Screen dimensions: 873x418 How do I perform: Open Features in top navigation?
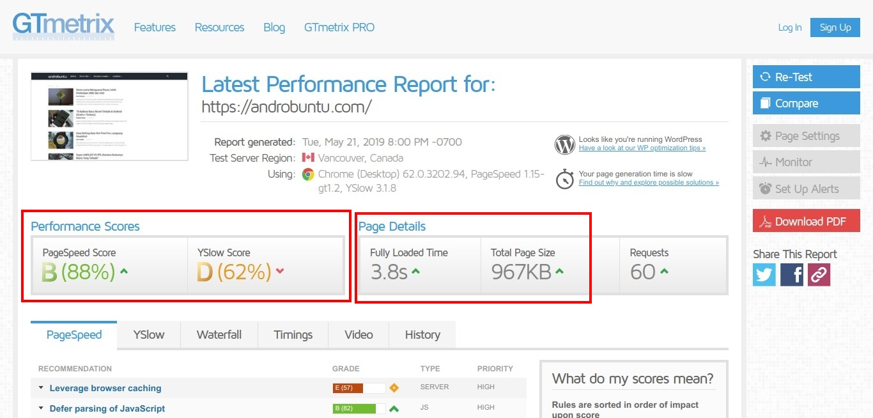pos(155,27)
